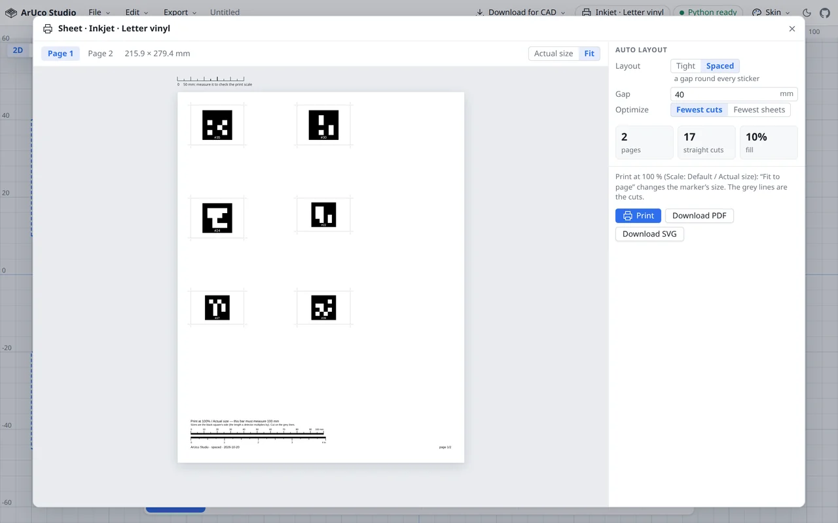Viewport: 838px width, 523px height.
Task: Choose Fewest sheets optimization
Action: click(759, 110)
